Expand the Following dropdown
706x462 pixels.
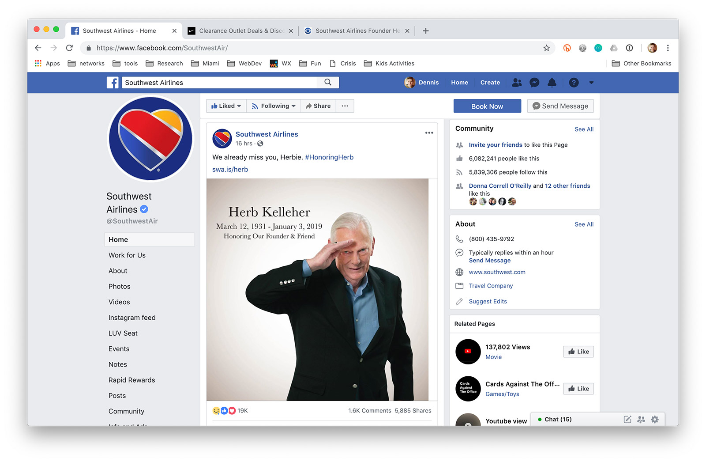coord(274,106)
